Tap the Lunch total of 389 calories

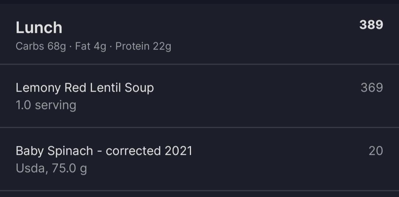371,25
